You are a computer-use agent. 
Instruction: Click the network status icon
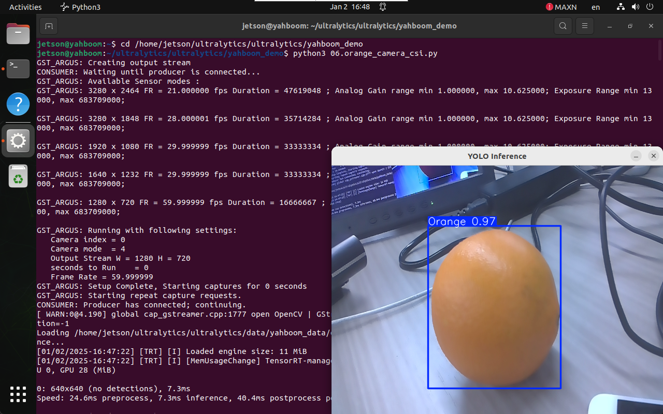621,7
